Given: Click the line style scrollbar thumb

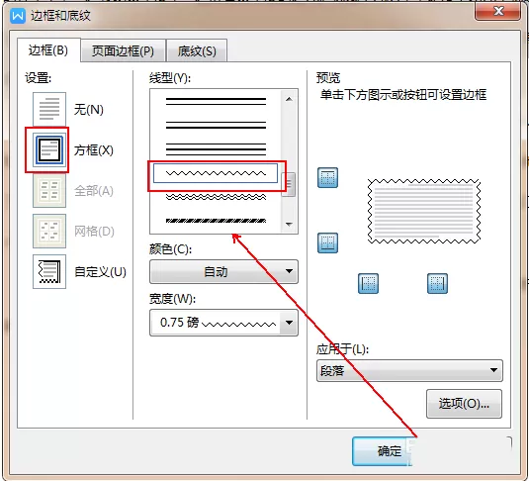Looking at the screenshot, I should coord(288,185).
